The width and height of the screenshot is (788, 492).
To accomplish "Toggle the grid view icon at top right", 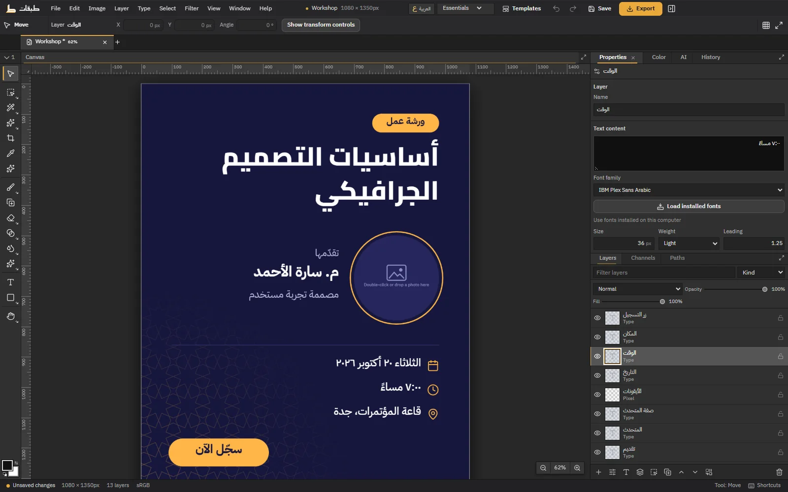I will pos(766,25).
